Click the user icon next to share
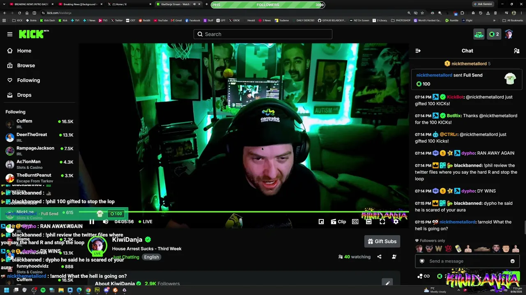 [x=394, y=257]
